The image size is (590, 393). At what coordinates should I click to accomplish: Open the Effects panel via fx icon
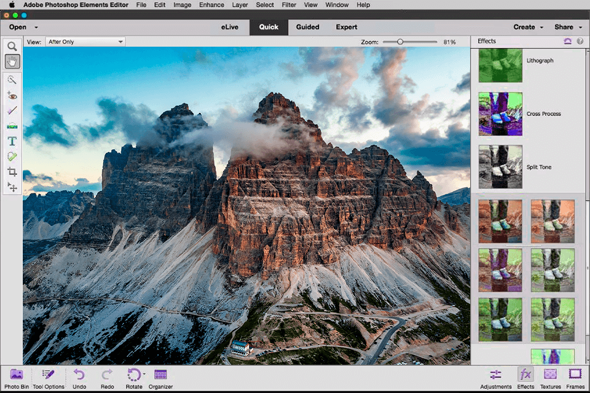tap(525, 375)
